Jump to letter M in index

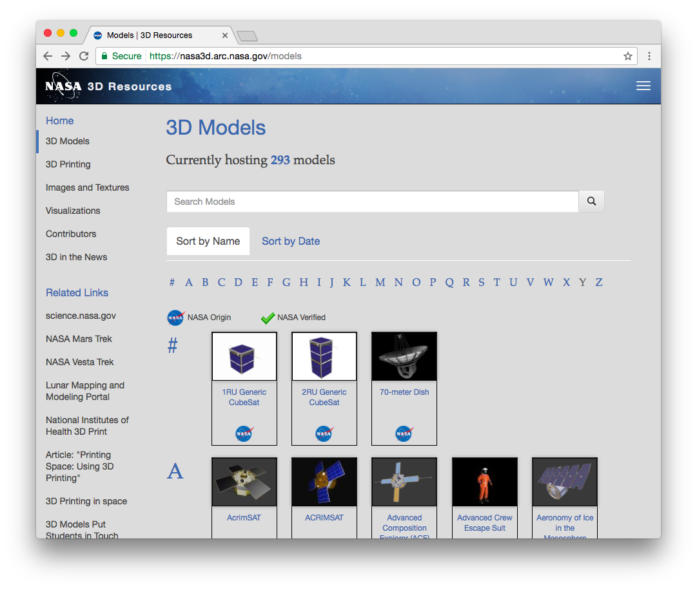click(380, 282)
